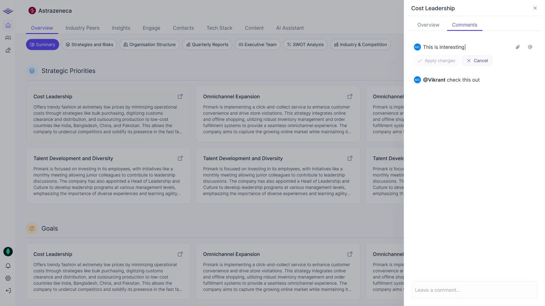Select the Comments tab in the panel

click(x=464, y=25)
